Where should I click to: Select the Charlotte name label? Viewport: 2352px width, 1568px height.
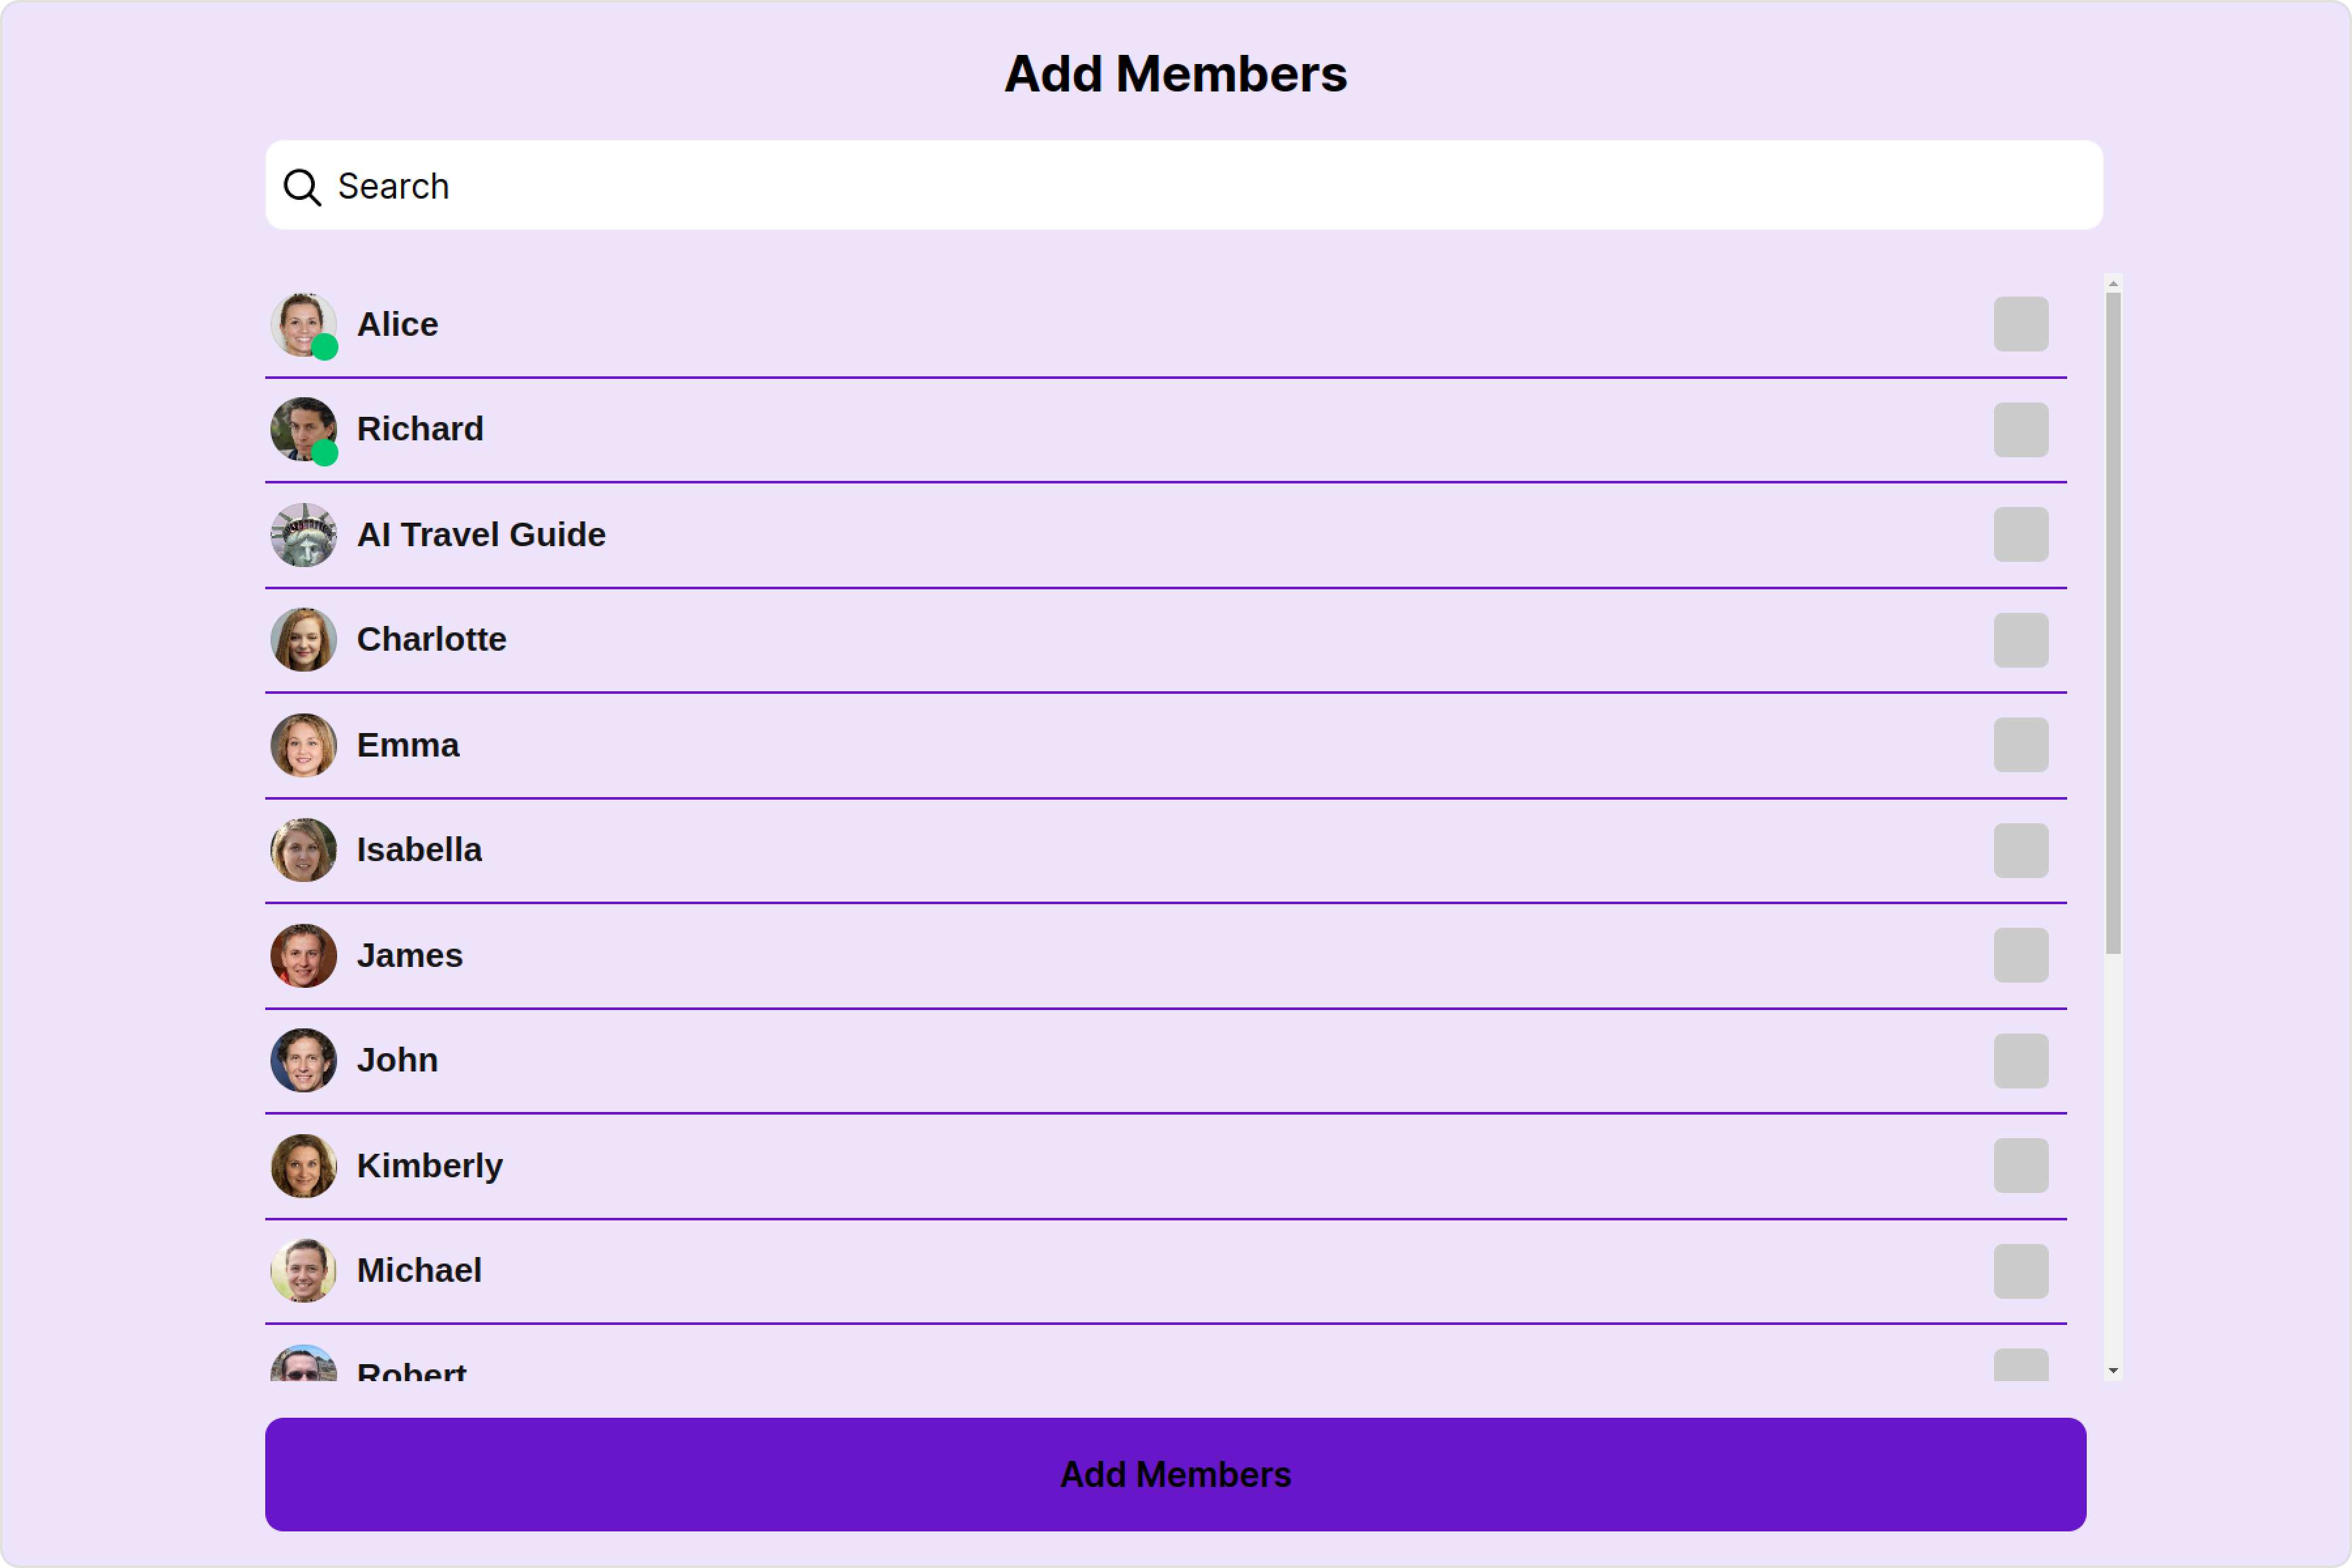click(x=432, y=640)
